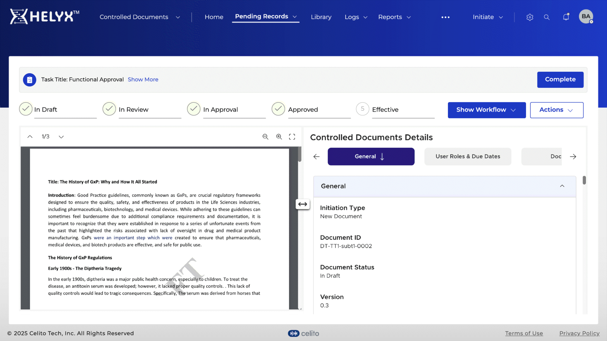Zoom in the document preview
This screenshot has height=341, width=607.
279,137
